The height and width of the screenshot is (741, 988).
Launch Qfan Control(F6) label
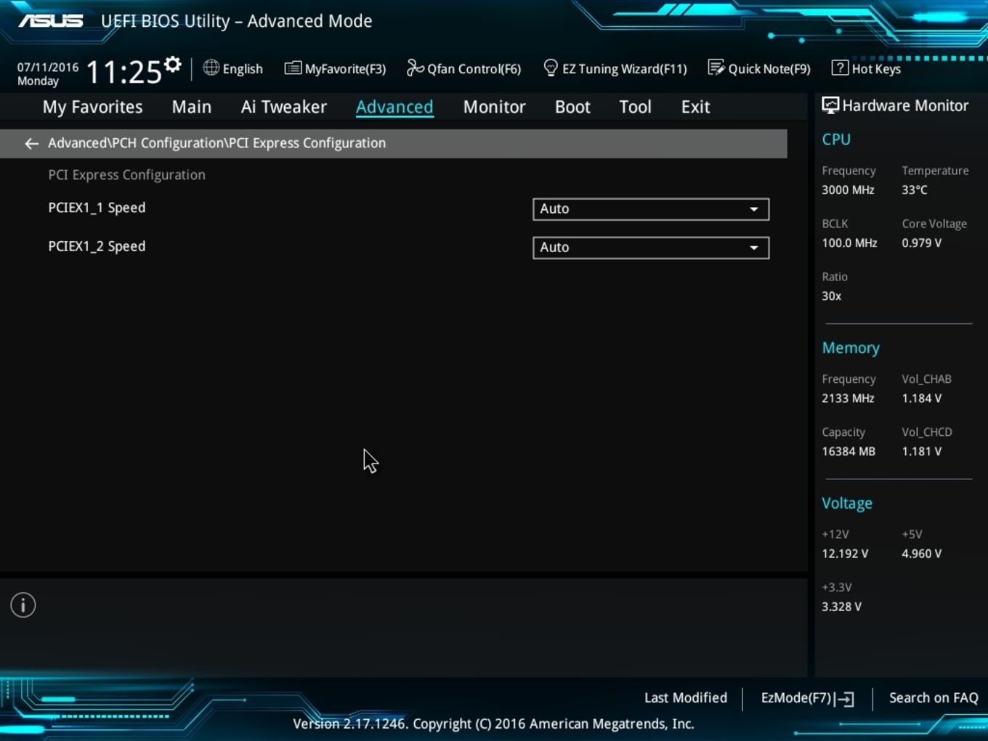474,69
